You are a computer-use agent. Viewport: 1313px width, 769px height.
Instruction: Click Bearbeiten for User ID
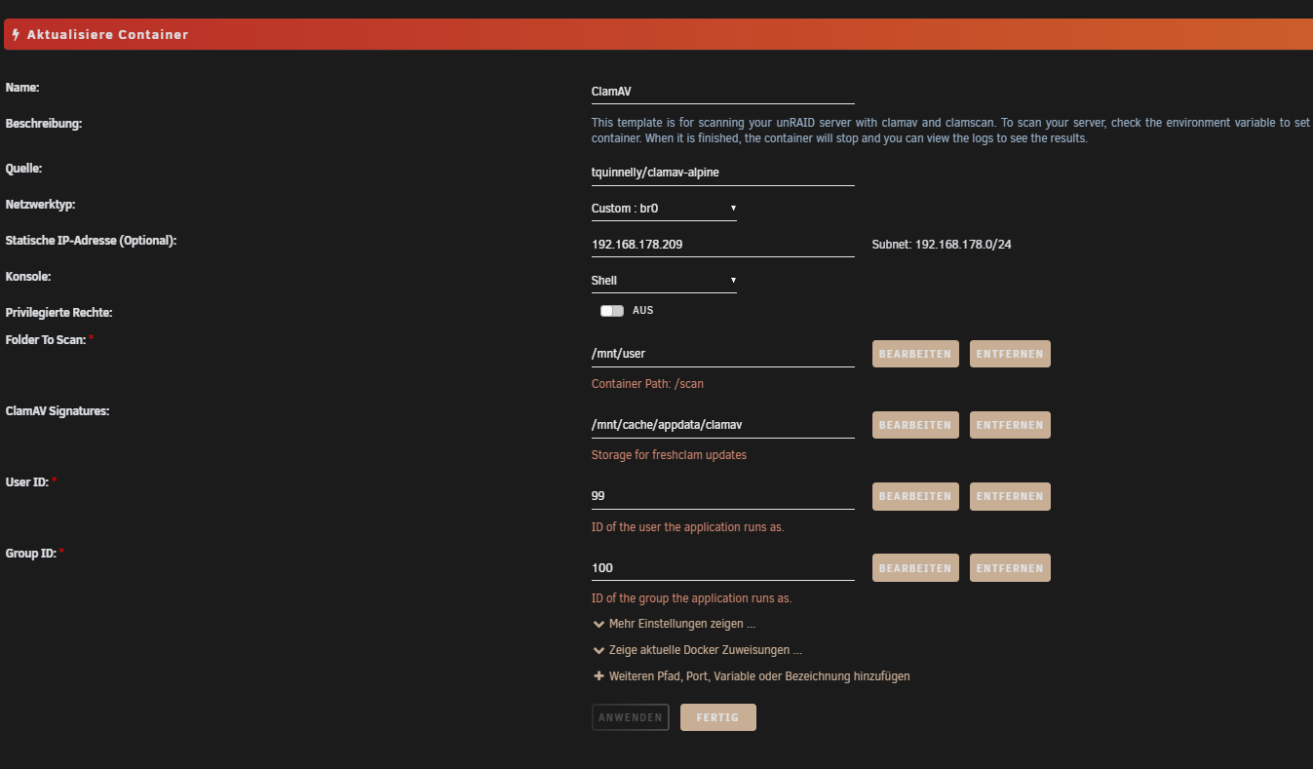[915, 496]
